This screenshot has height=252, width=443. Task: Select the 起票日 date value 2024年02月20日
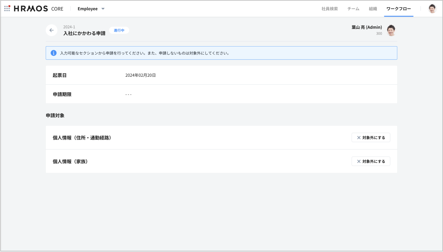141,75
